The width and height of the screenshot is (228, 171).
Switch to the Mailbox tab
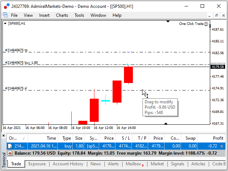(x=134, y=164)
